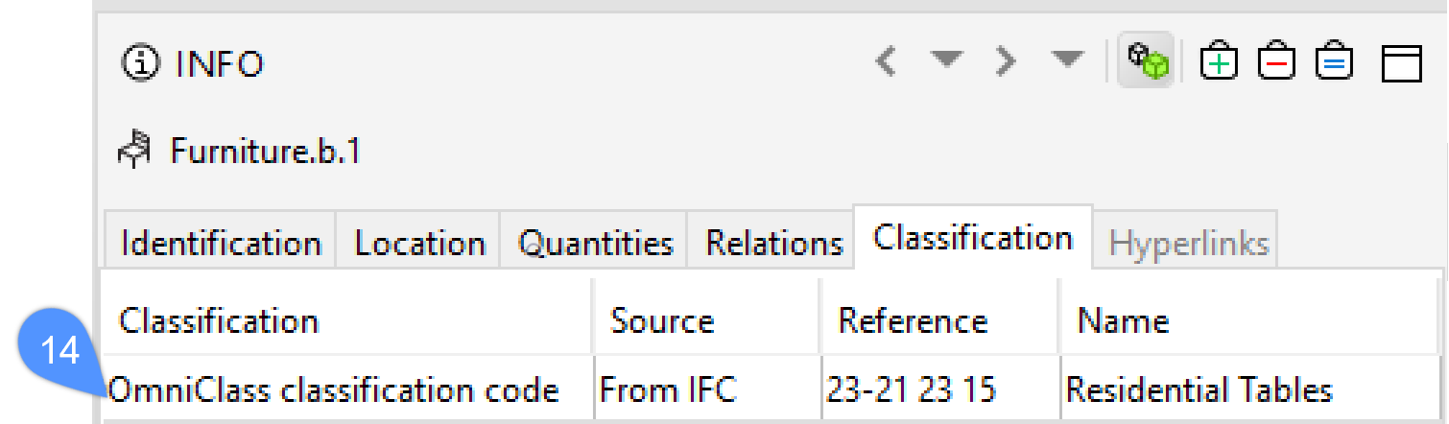Open the Relations tab

[x=773, y=243]
